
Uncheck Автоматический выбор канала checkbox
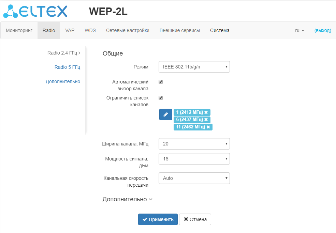pos(161,82)
